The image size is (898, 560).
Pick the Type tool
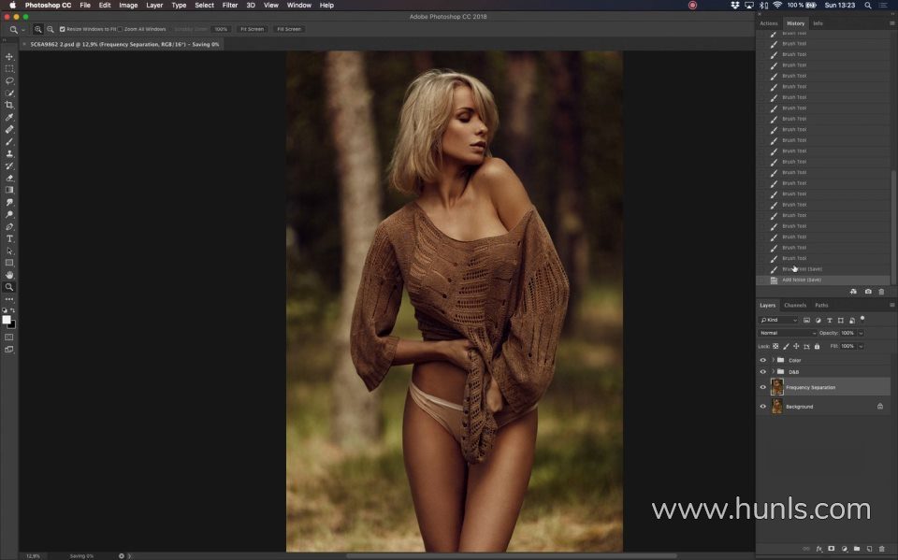click(9, 238)
